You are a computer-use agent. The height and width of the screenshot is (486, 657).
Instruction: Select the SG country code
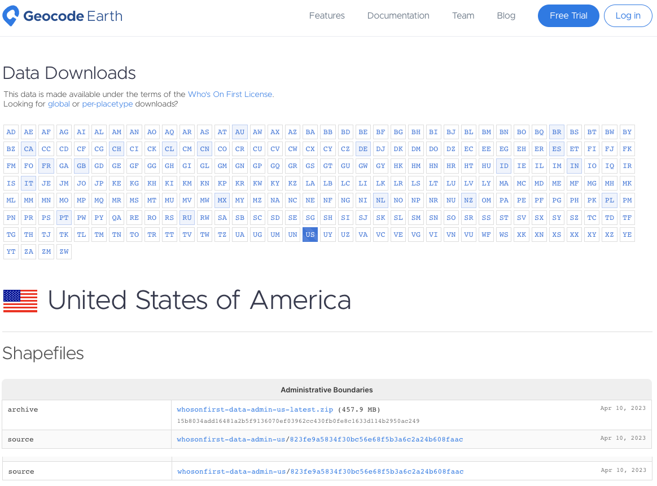[x=310, y=218]
